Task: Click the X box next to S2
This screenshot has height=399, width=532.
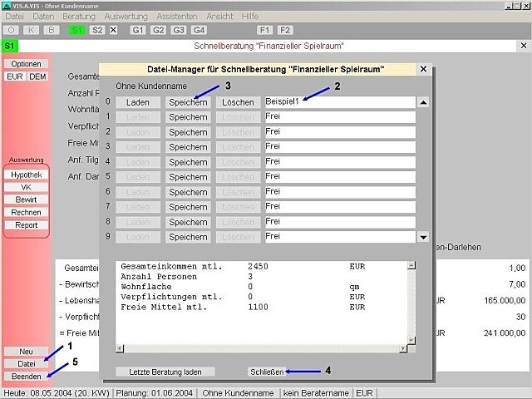Action: pos(113,30)
